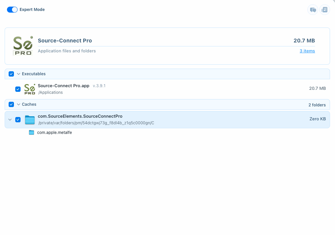
Task: Select the com.apple.metalfe entry
Action: click(54, 132)
